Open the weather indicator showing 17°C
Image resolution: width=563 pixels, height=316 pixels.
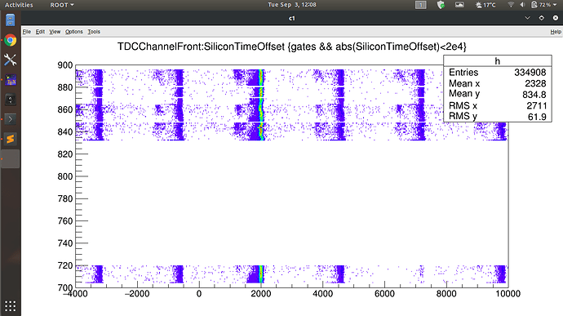pyautogui.click(x=485, y=5)
